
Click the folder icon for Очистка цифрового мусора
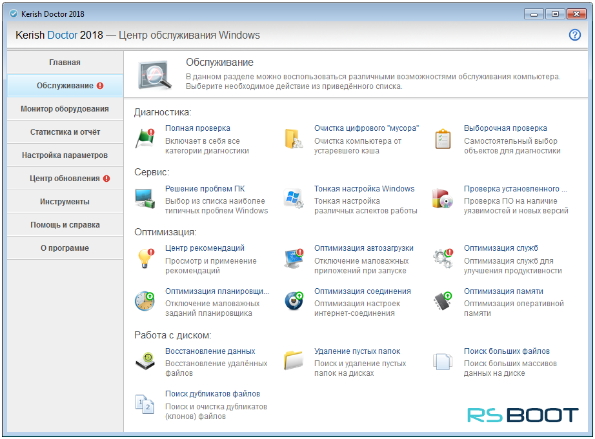pos(294,139)
